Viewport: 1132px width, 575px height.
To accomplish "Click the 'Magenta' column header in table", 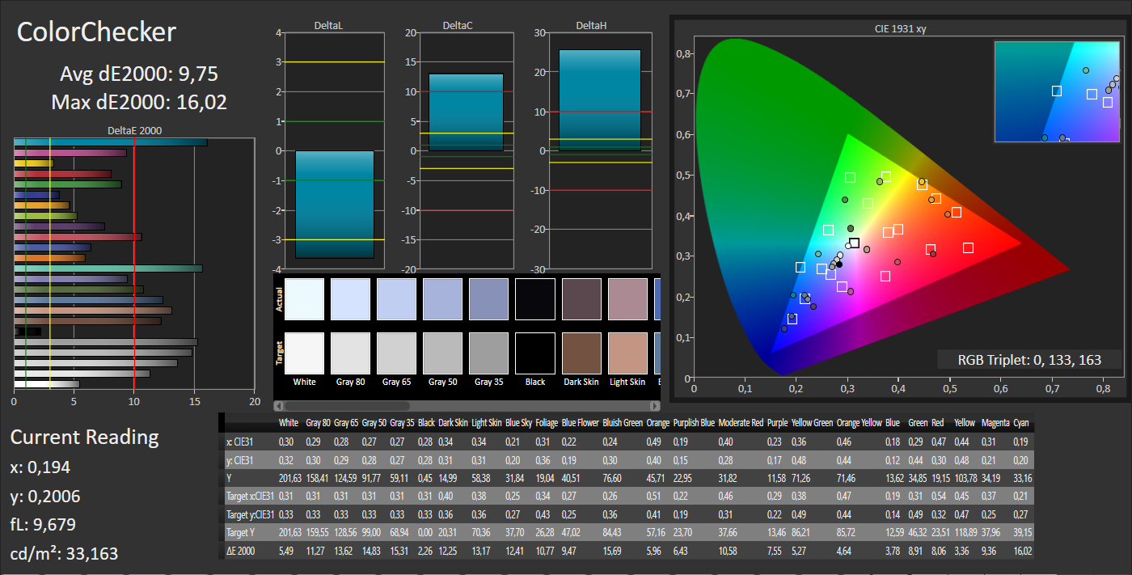I will 994,423.
